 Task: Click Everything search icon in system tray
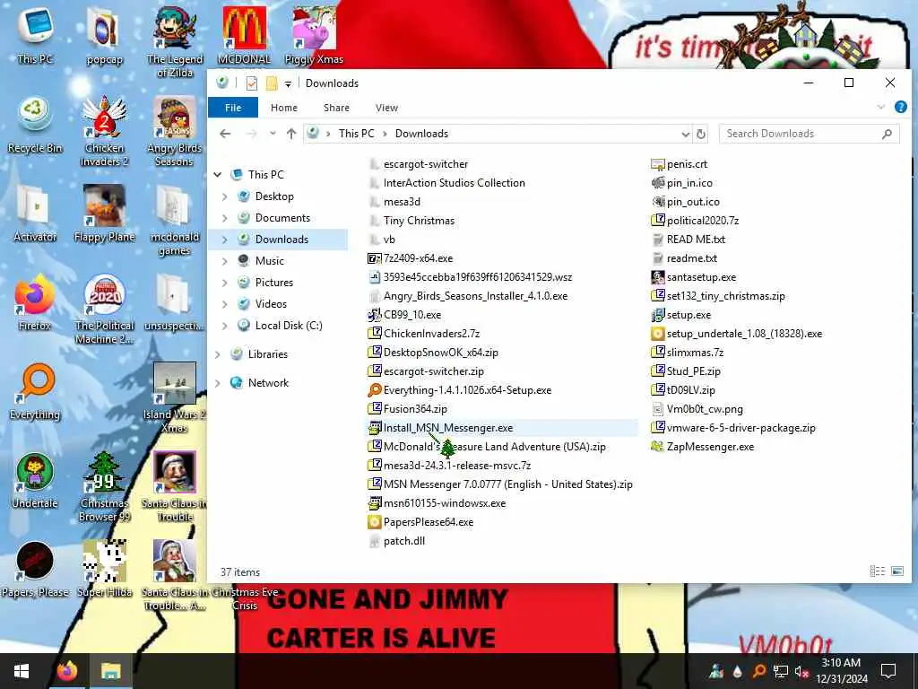point(759,671)
